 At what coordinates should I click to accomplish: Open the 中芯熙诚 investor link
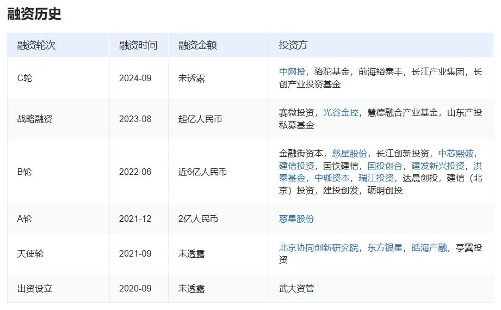(x=456, y=154)
